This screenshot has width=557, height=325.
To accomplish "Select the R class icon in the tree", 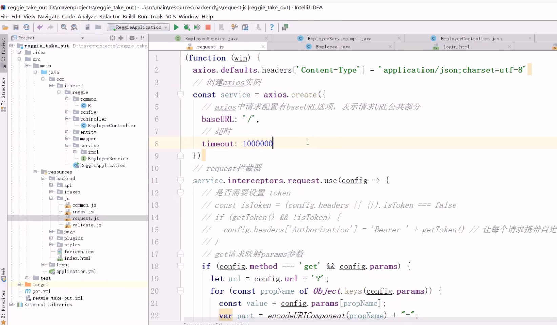I will 84,106.
